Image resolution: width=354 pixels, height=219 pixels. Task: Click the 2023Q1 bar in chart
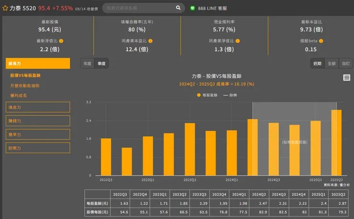click(148, 156)
